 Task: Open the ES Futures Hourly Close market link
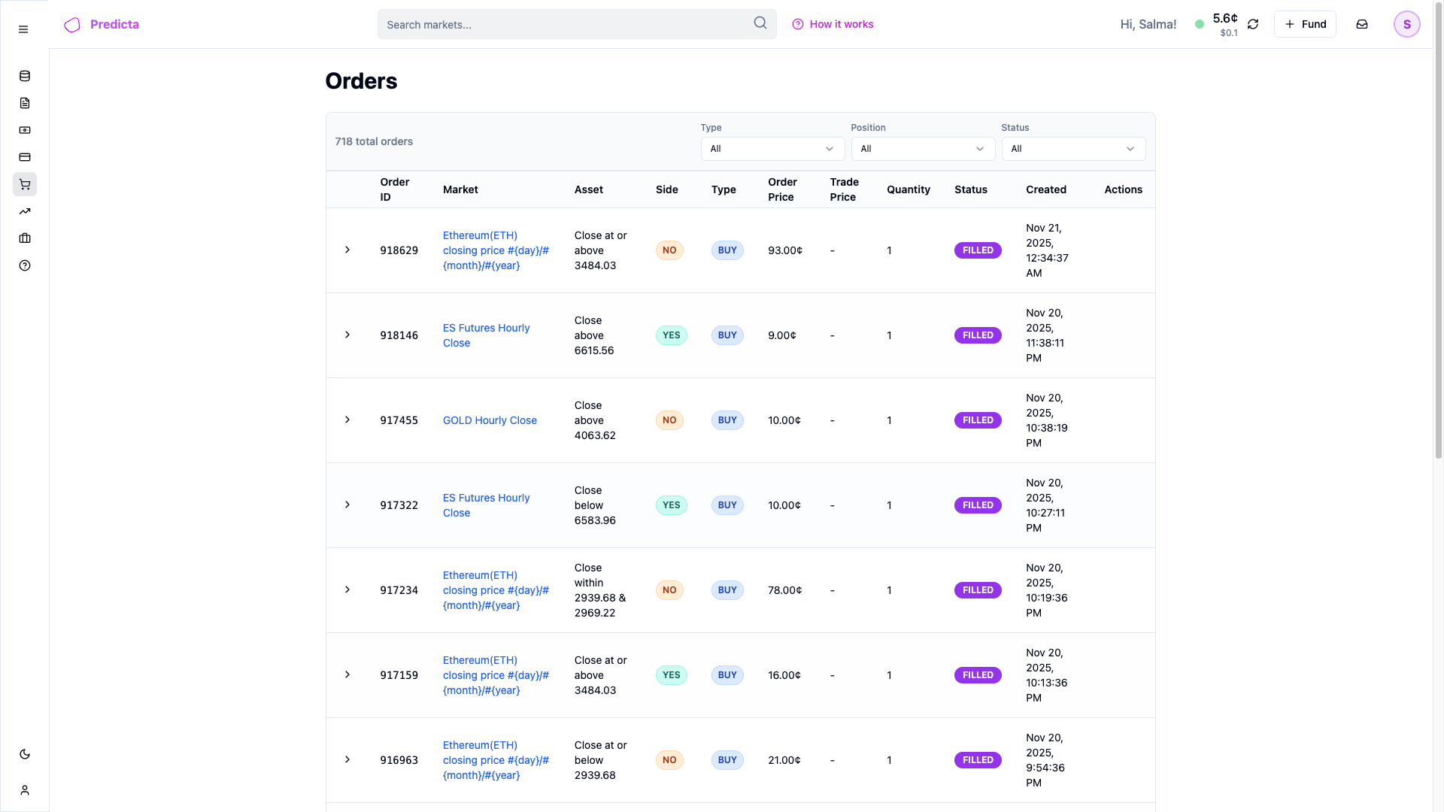click(486, 335)
